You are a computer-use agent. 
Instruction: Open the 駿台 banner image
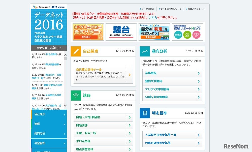121,32
